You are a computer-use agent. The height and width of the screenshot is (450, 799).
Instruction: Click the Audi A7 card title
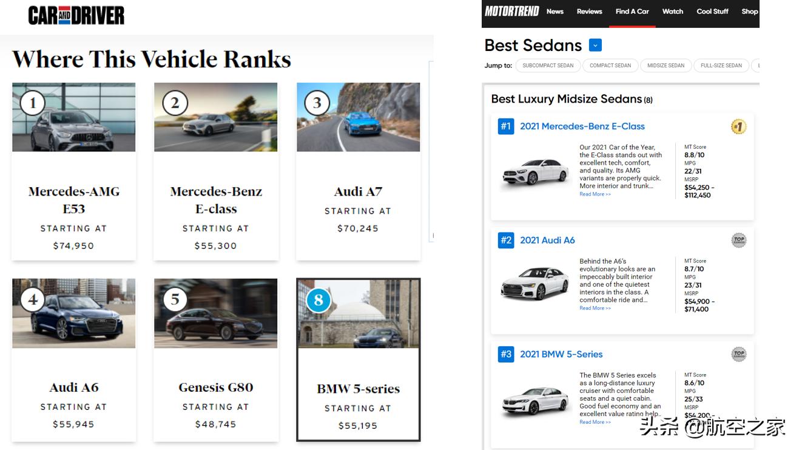(358, 191)
